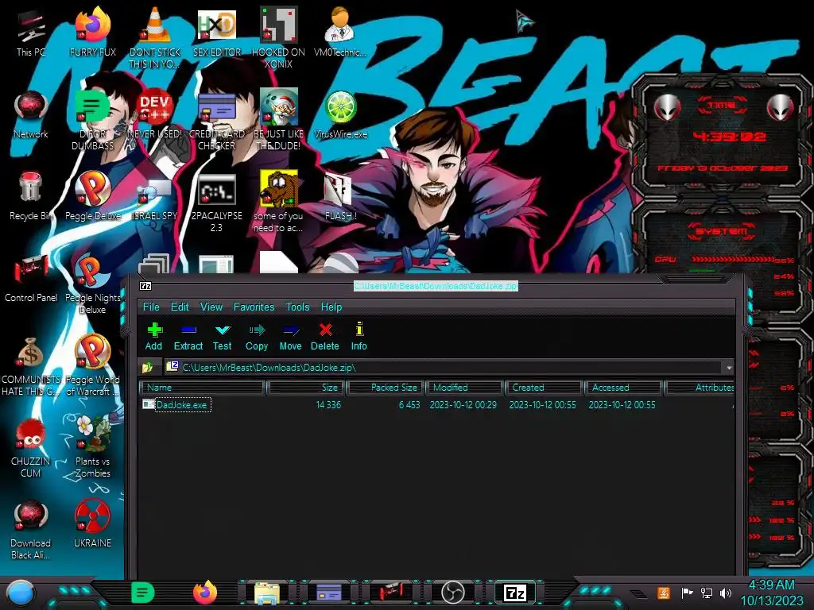
Task: Open File Explorer from the taskbar
Action: point(267,593)
